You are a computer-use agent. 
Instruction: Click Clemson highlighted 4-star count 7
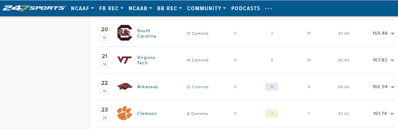(272, 114)
